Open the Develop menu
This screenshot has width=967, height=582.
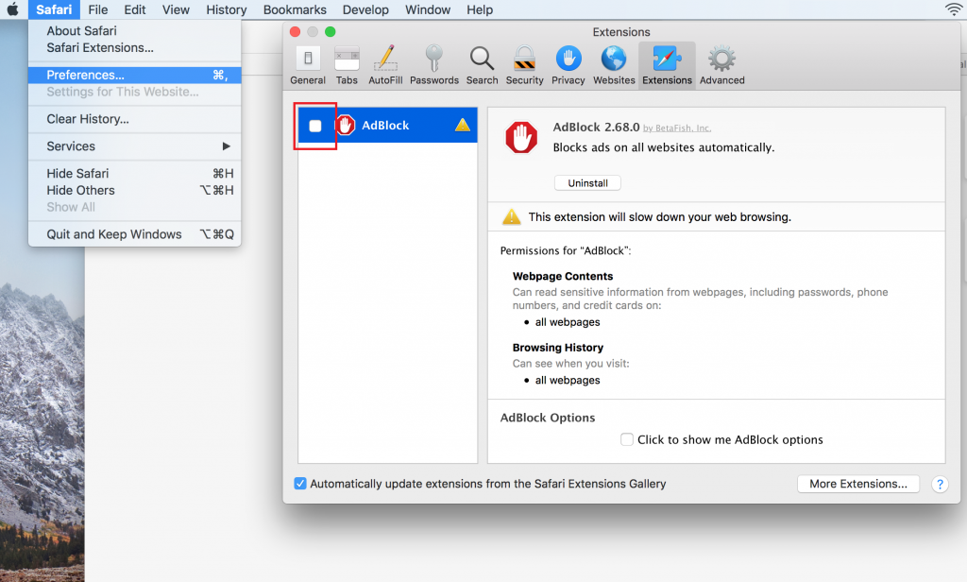pos(365,9)
